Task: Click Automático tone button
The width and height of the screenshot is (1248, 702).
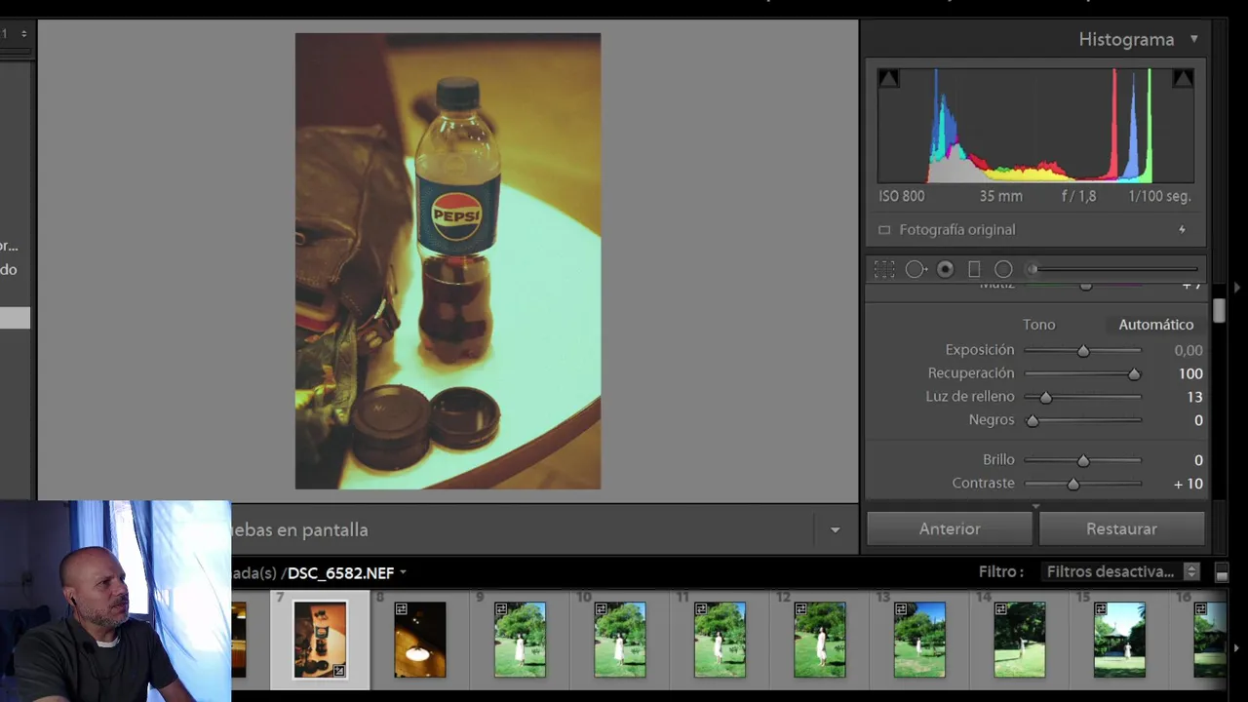Action: point(1155,325)
